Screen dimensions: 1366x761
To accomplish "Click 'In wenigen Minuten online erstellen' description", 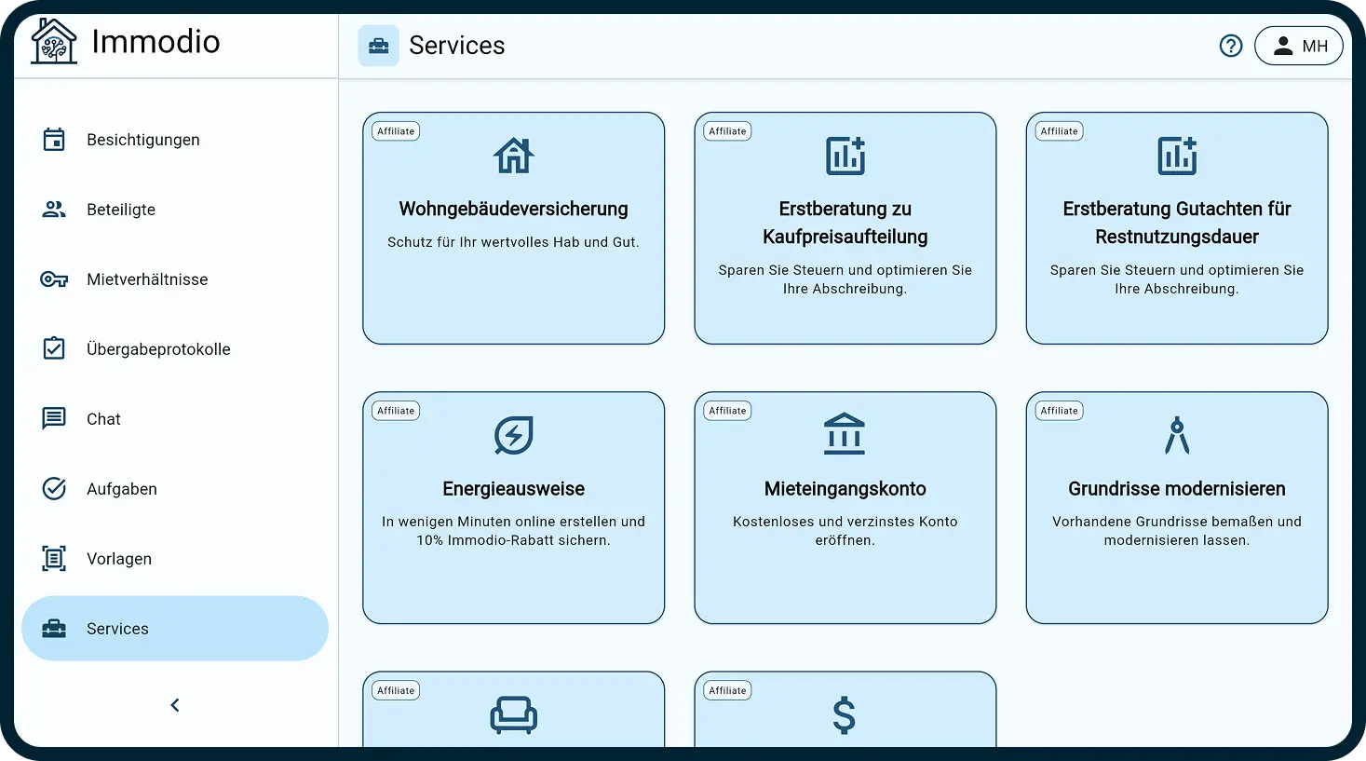I will click(514, 531).
